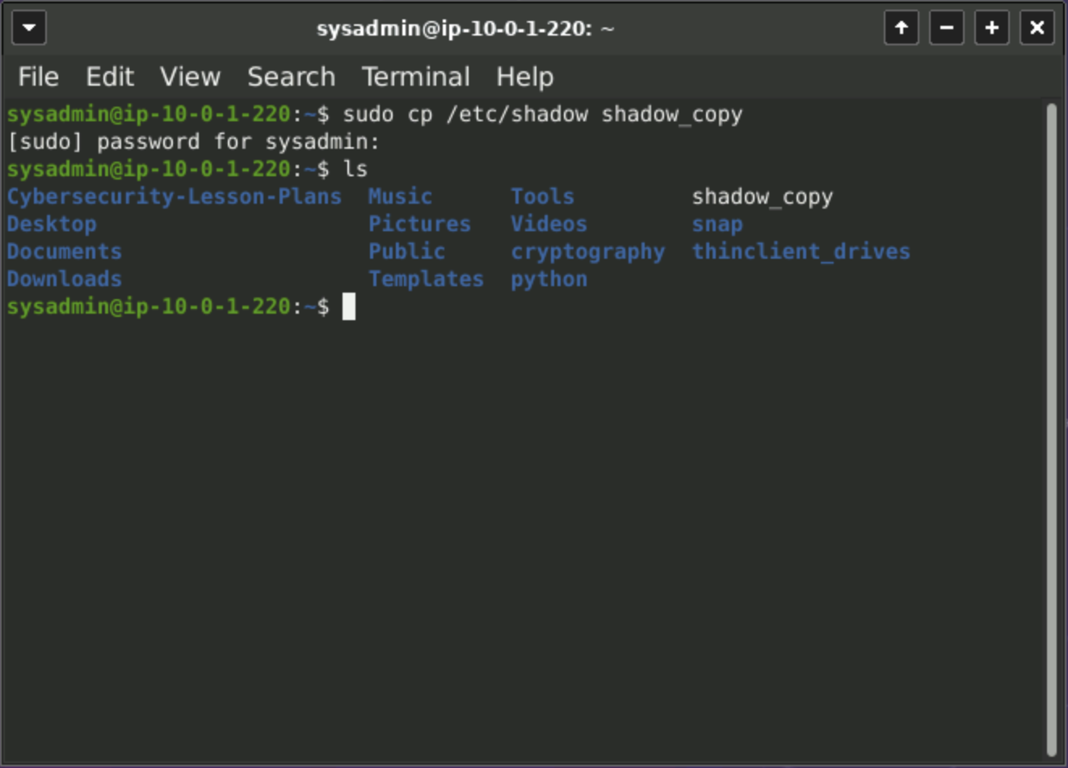Open the File menu
Image resolution: width=1068 pixels, height=768 pixels.
[x=39, y=77]
